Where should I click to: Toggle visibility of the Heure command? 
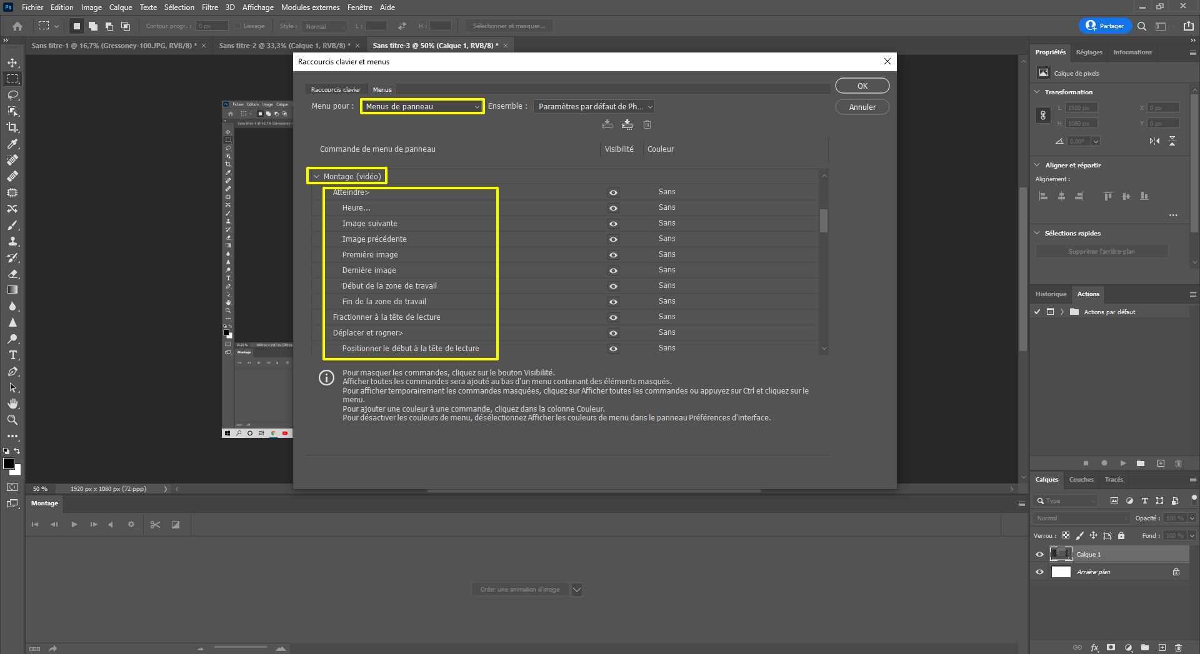(x=613, y=208)
